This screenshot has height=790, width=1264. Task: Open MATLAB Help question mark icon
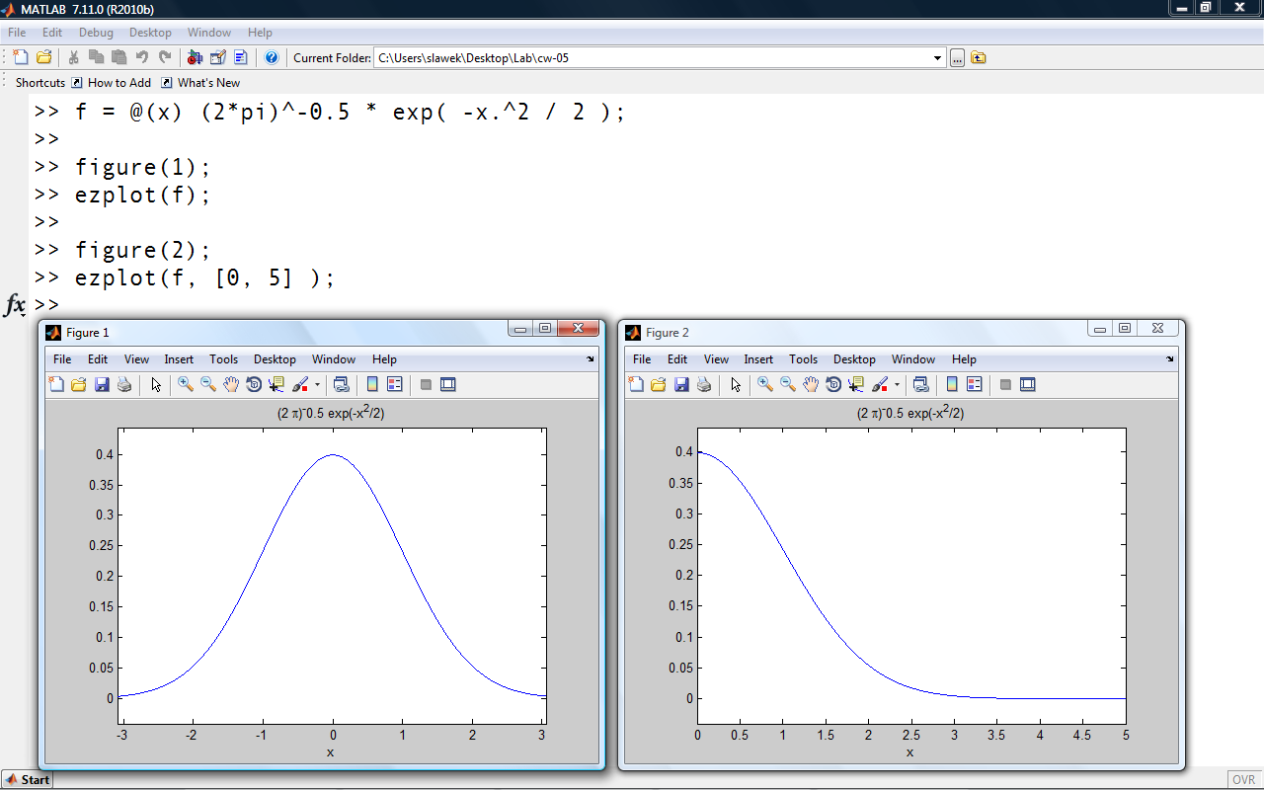pyautogui.click(x=272, y=57)
